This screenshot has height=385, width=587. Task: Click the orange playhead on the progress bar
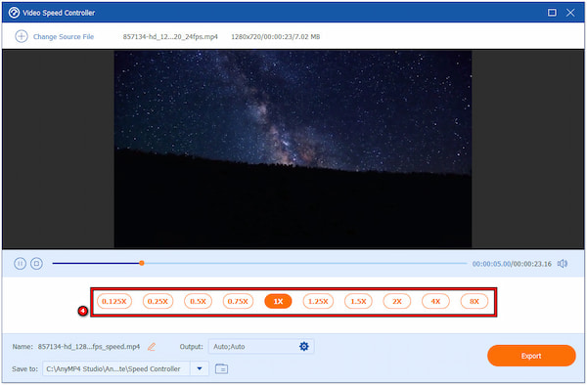tap(142, 263)
